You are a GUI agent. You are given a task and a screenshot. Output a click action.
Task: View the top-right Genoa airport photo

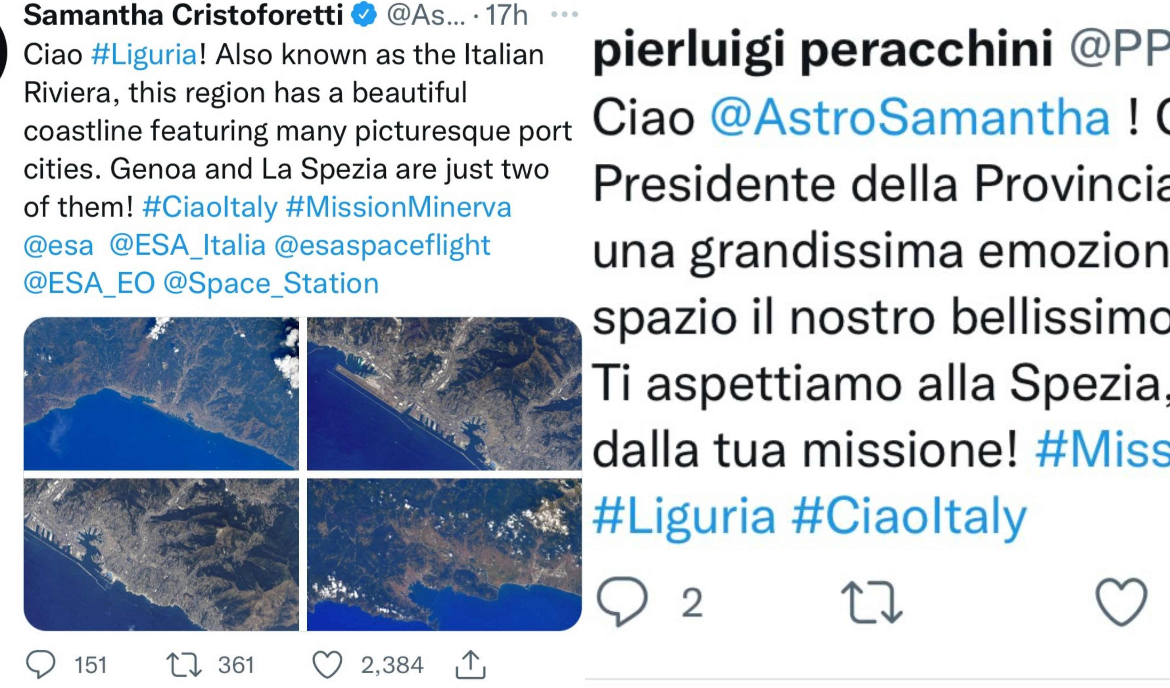pyautogui.click(x=444, y=394)
